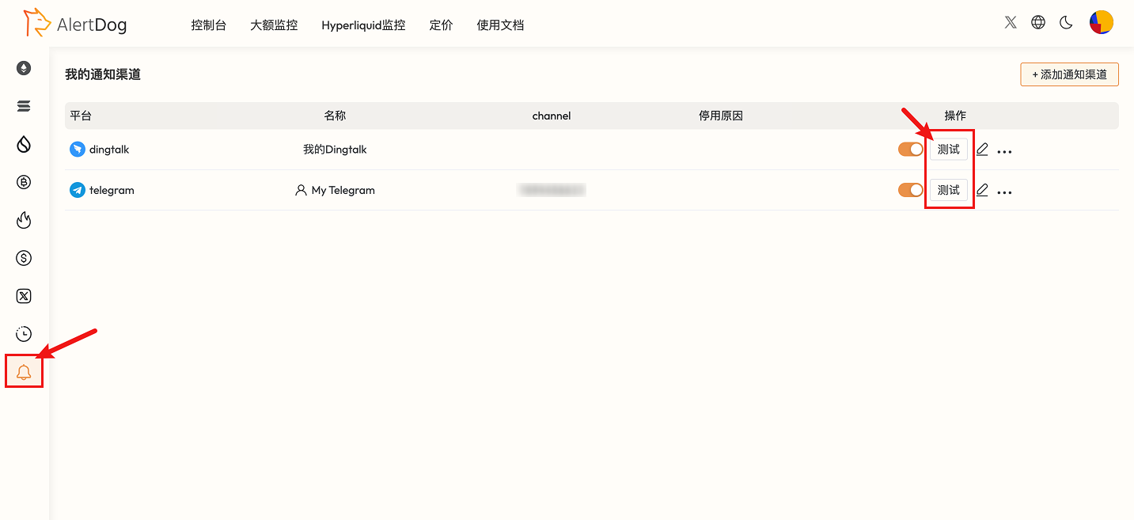Switch to the Hyperliquid监控 menu item
The width and height of the screenshot is (1134, 520).
(x=363, y=25)
